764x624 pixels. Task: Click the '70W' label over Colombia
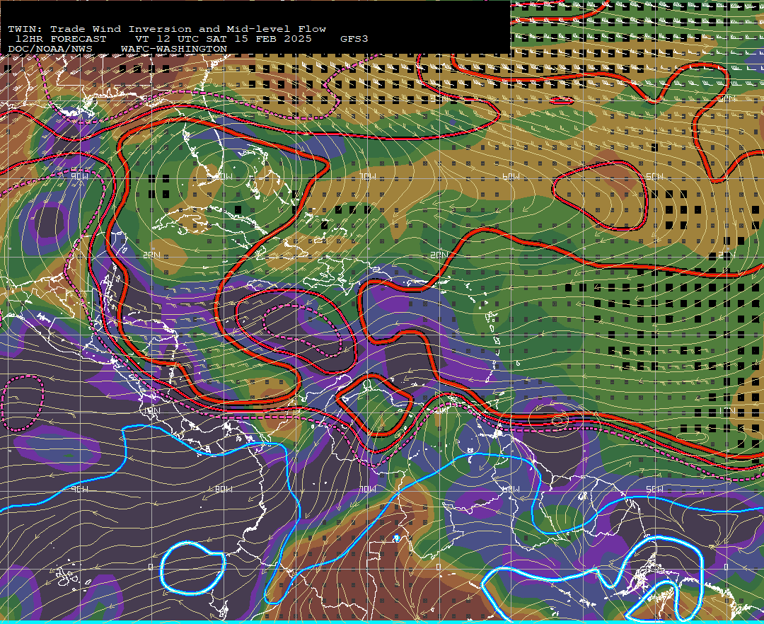(x=368, y=489)
